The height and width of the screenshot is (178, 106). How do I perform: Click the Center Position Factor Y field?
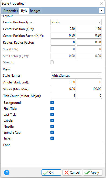coord(89,35)
